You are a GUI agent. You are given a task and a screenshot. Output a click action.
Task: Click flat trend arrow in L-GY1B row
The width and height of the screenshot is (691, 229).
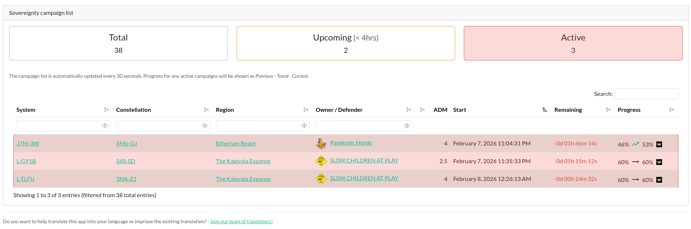tap(636, 162)
